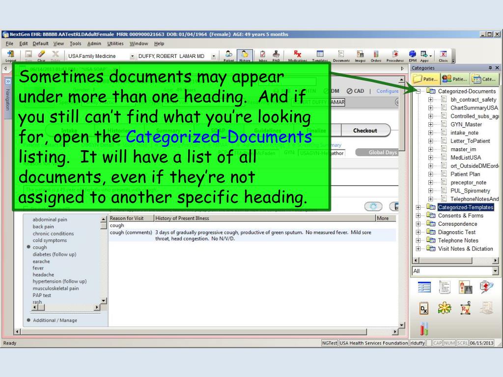Switch to the second Patie... people tab
This screenshot has width=503, height=377.
[x=454, y=79]
